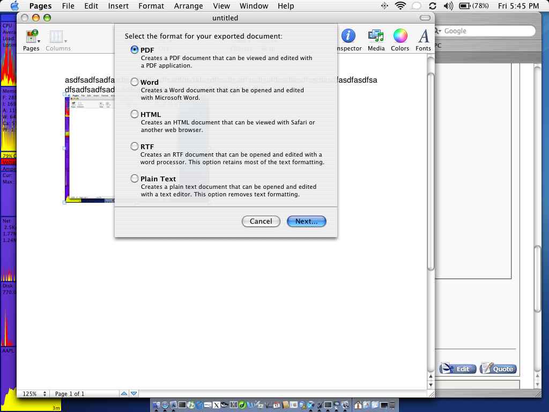
Task: Go to previous page using up arrow
Action: (x=124, y=393)
